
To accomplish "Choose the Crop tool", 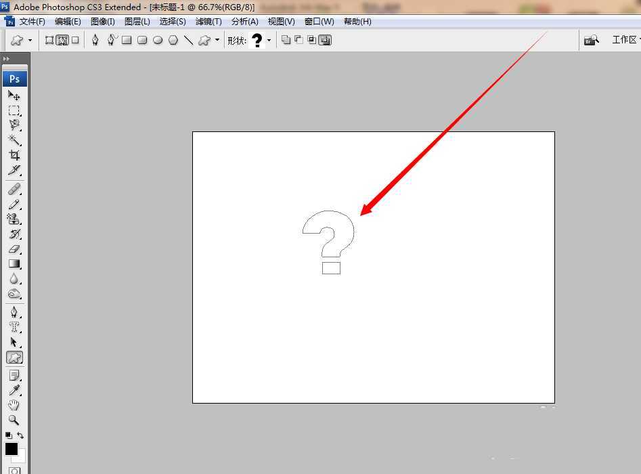I will (14, 155).
